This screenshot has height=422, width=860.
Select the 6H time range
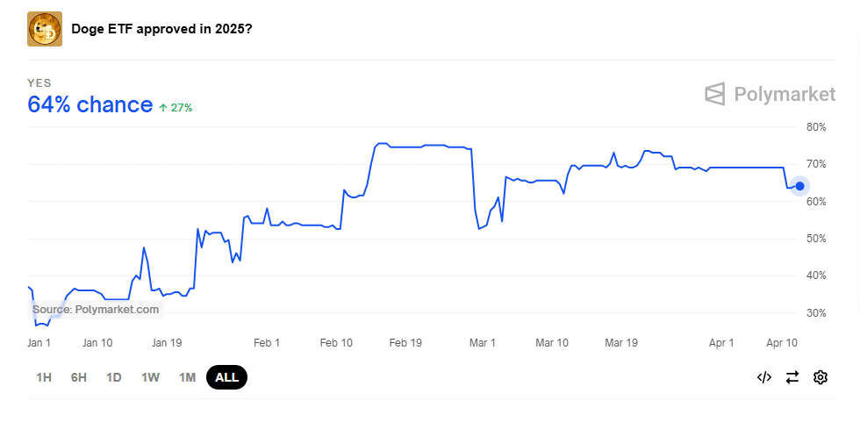pyautogui.click(x=79, y=377)
